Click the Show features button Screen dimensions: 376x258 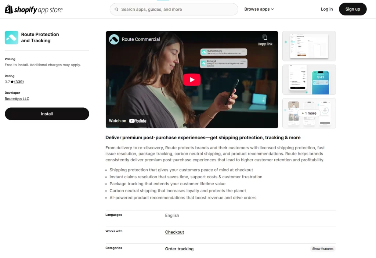pyautogui.click(x=323, y=249)
